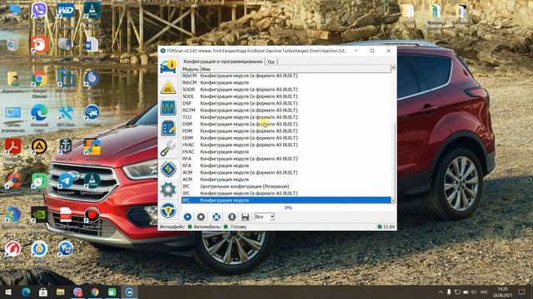Image resolution: width=533 pixels, height=299 pixels.
Task: Select PDM AS BUILT configuration row
Action: pos(286,131)
